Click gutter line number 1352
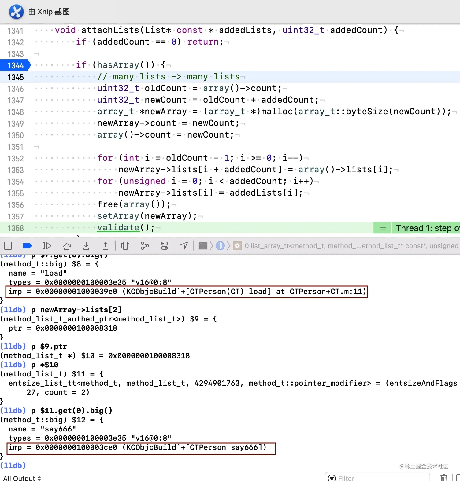The image size is (460, 481). pyautogui.click(x=15, y=158)
